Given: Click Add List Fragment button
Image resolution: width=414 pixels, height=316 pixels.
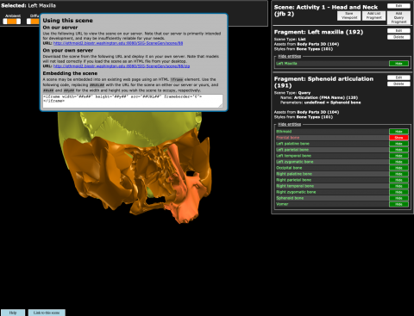Looking at the screenshot, I should point(373,15).
